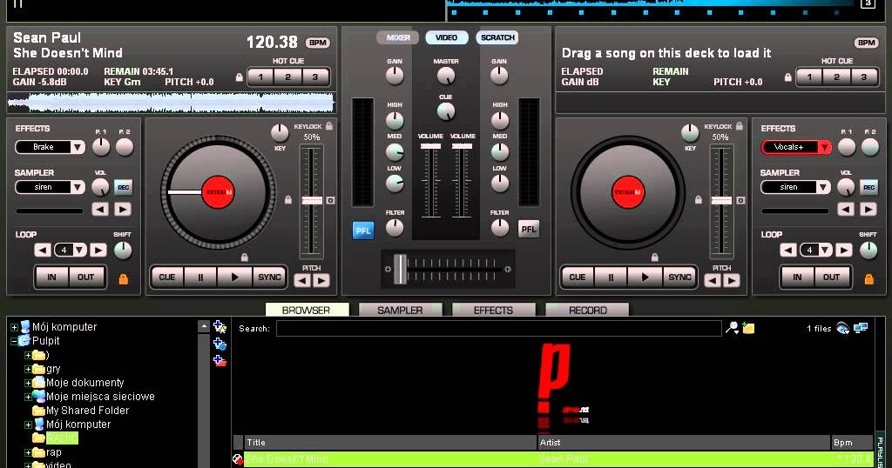The image size is (892, 468).
Task: Open left deck loop length dropdown
Action: (x=79, y=250)
